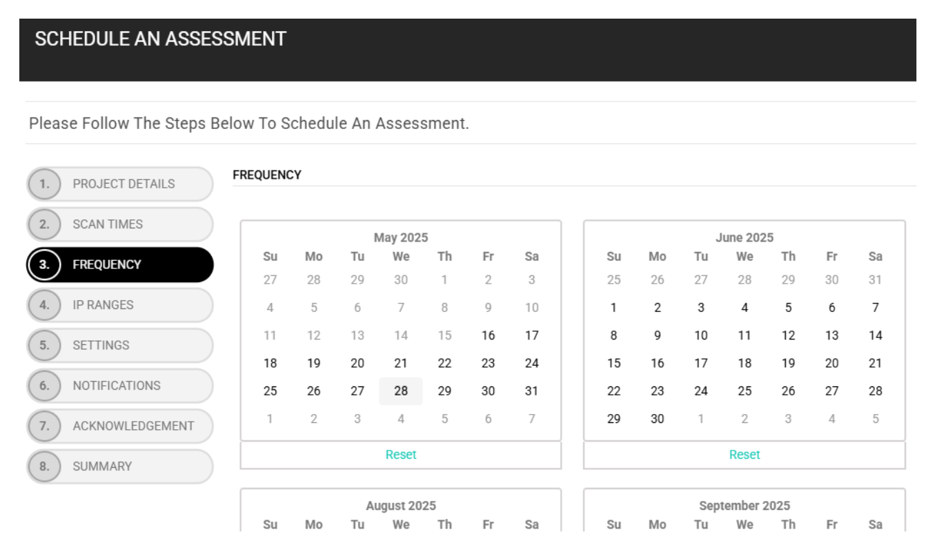Switch to the Notifications step
Screen dimensions: 937x552
tap(120, 386)
